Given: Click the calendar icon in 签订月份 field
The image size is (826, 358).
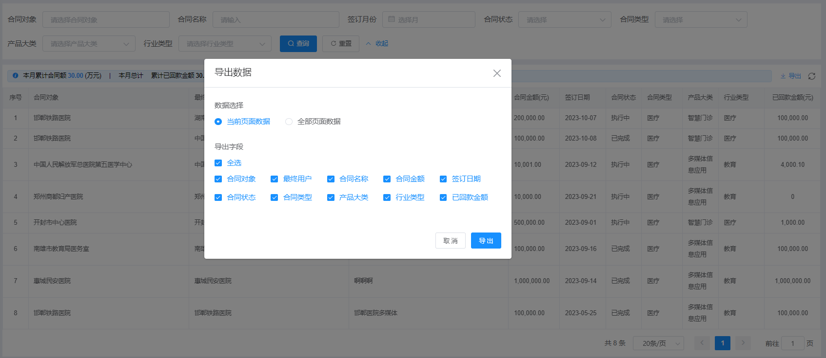Looking at the screenshot, I should click(x=392, y=19).
